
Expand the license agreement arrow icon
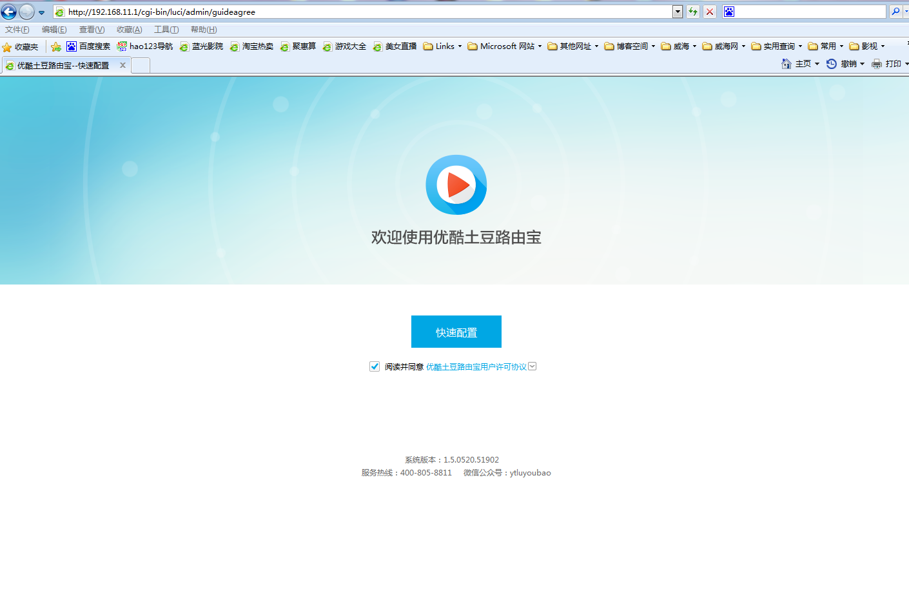coord(532,366)
